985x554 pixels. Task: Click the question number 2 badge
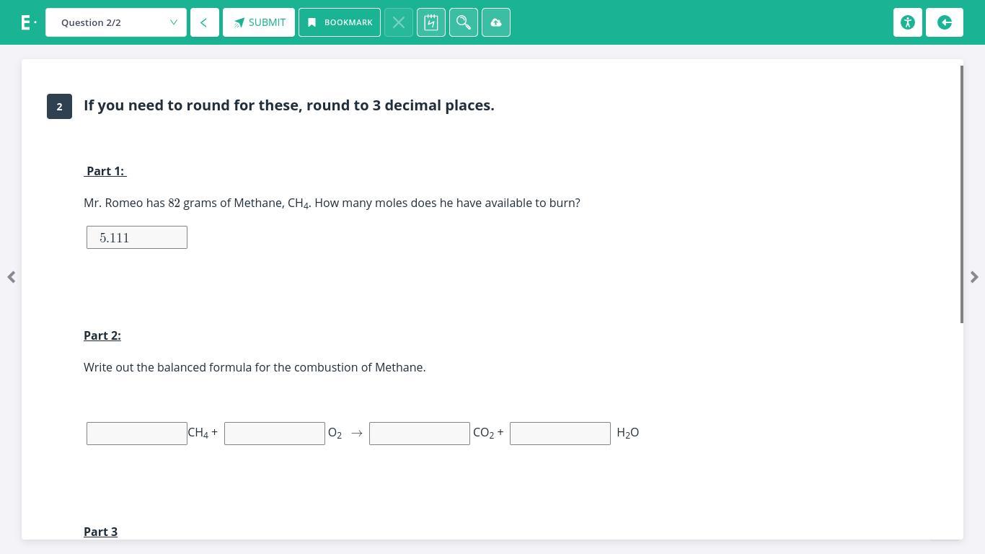[59, 106]
